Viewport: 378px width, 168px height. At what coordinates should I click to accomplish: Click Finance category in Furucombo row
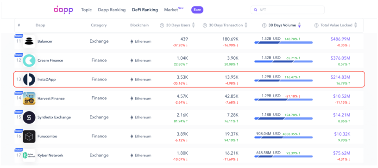point(99,136)
